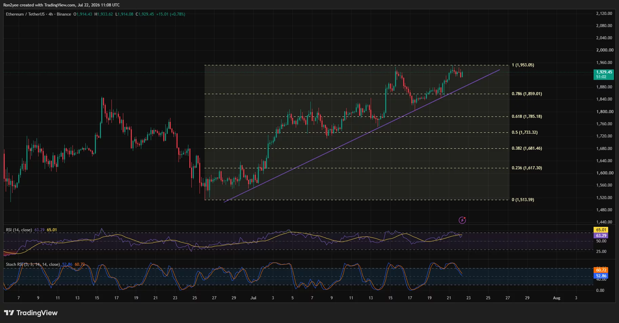The height and width of the screenshot is (323, 619).
Task: Click the 2,080.00 price axis label
Action: pyautogui.click(x=604, y=26)
